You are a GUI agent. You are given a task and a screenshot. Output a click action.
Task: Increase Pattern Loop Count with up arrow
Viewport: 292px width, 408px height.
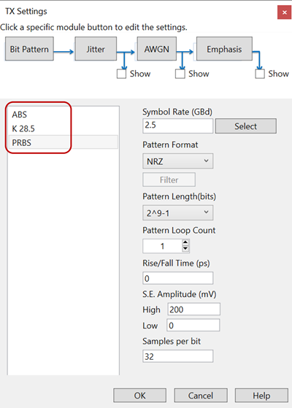[185, 242]
